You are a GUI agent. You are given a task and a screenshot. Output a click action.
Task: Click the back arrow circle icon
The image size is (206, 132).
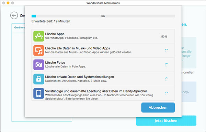(14, 15)
